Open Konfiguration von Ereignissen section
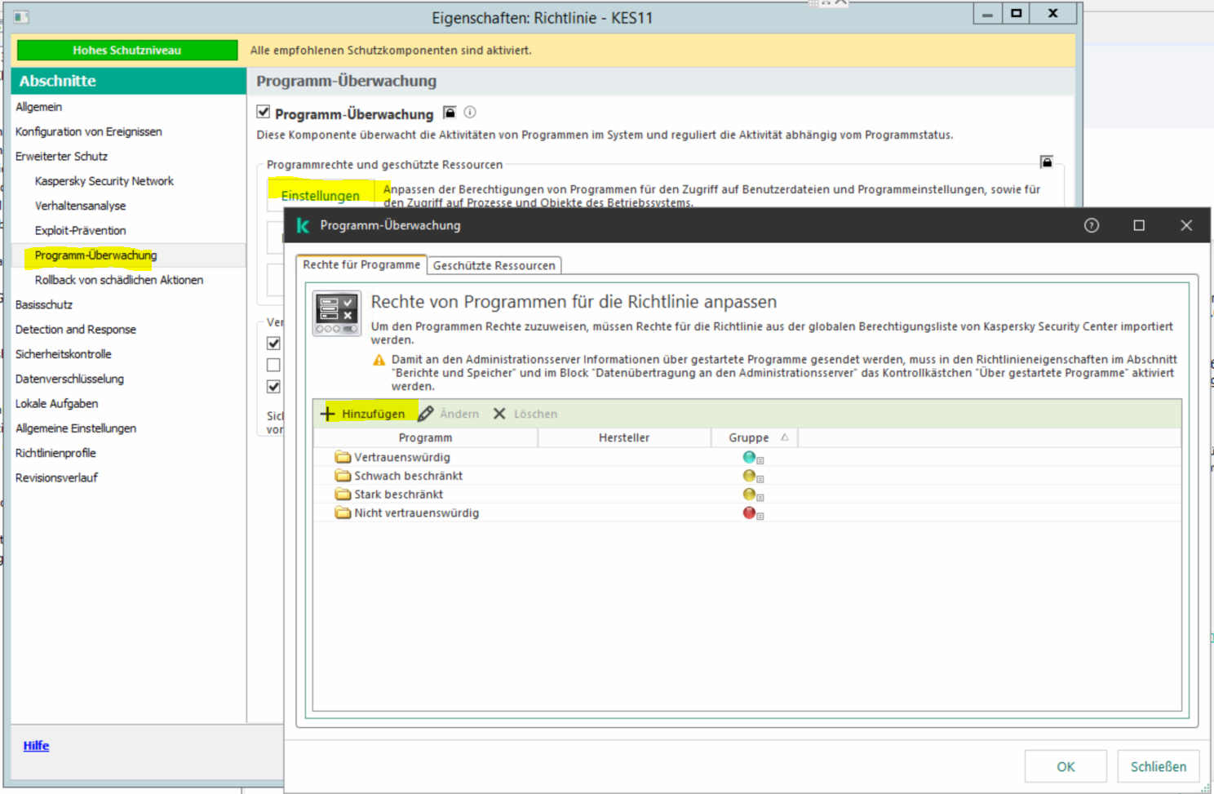The image size is (1214, 794). point(88,131)
